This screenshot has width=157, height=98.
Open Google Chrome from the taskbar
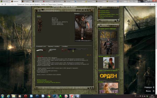(49, 96)
